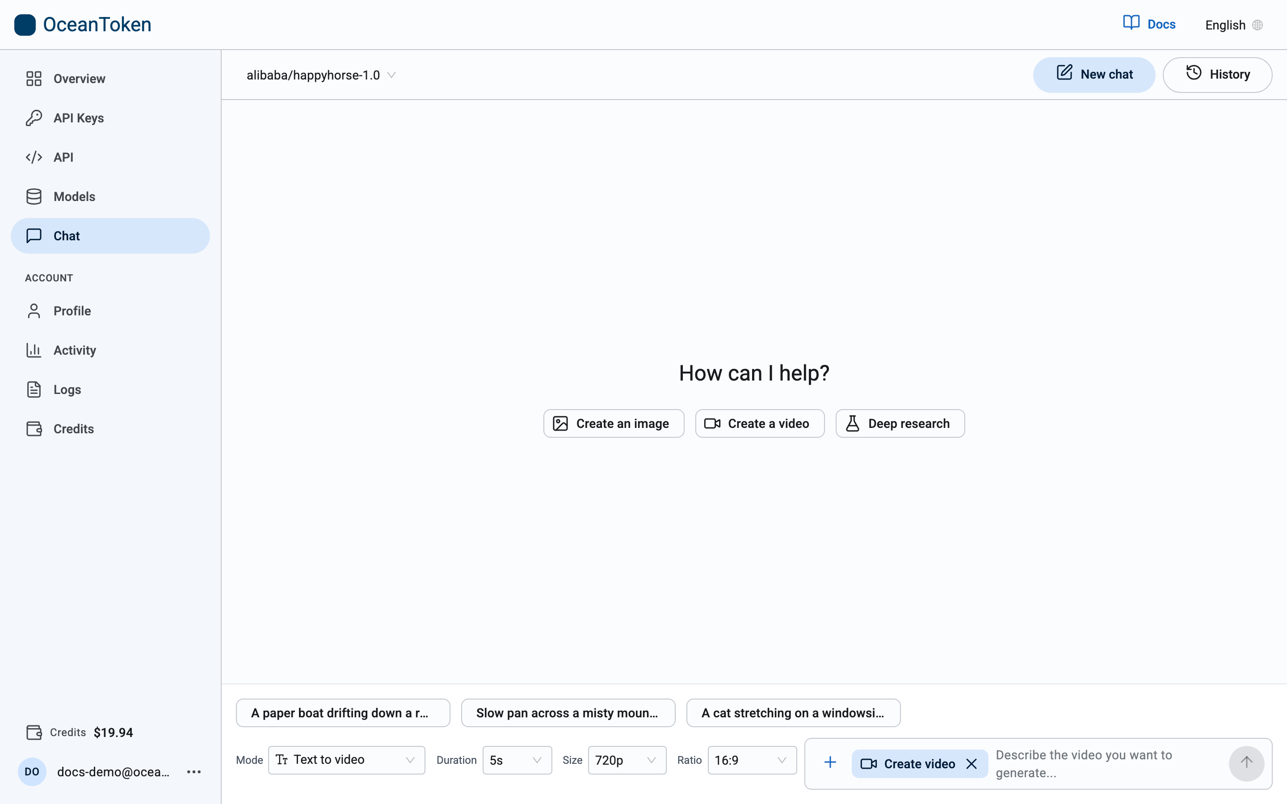Click the Docs link text
1287x804 pixels.
[1161, 25]
